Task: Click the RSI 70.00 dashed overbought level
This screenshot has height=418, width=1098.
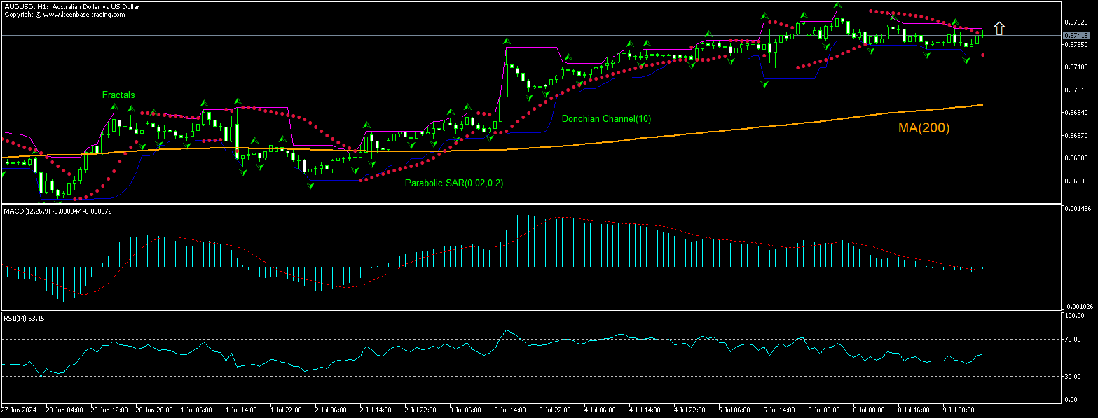Action: point(490,338)
